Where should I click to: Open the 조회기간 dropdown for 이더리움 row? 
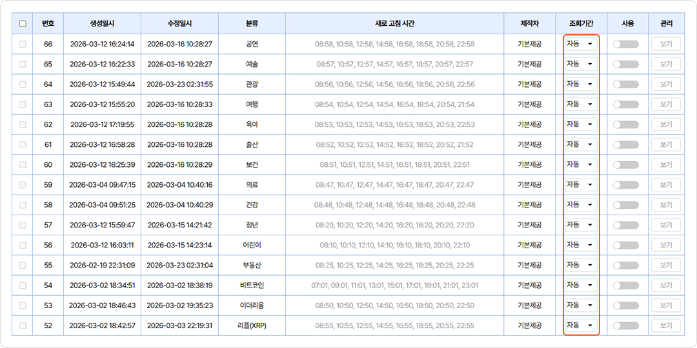tap(580, 305)
